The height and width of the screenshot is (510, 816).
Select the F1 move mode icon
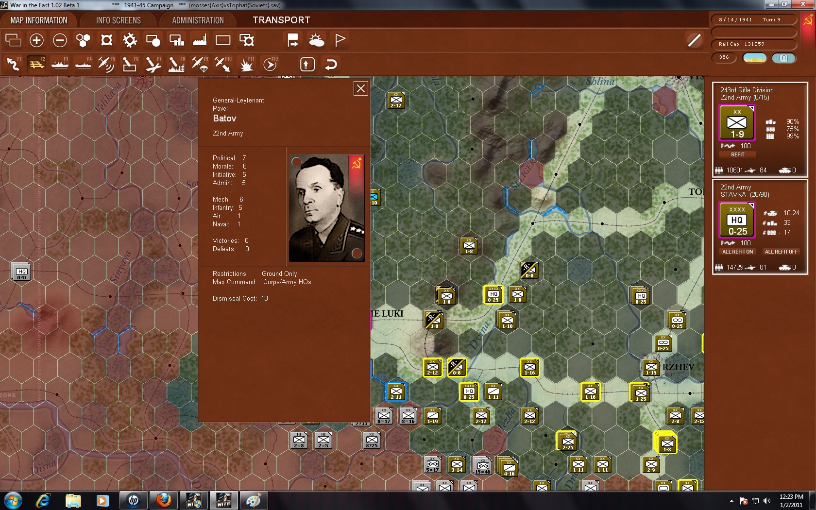tap(13, 64)
